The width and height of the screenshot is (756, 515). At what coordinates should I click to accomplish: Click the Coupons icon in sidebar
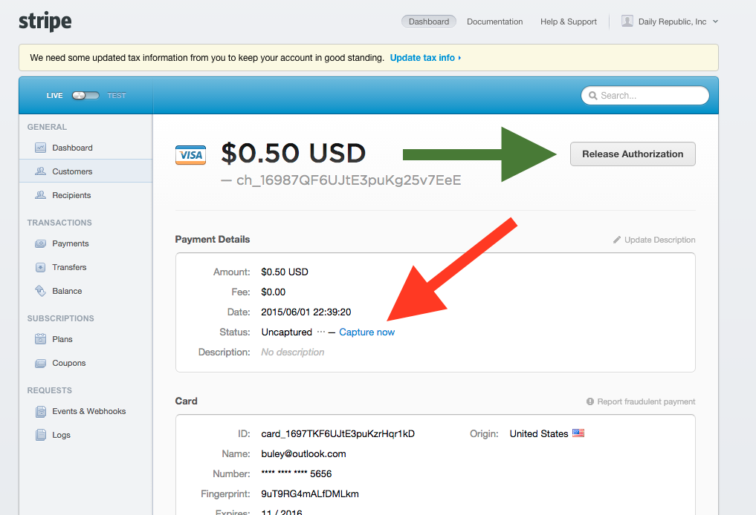[40, 363]
